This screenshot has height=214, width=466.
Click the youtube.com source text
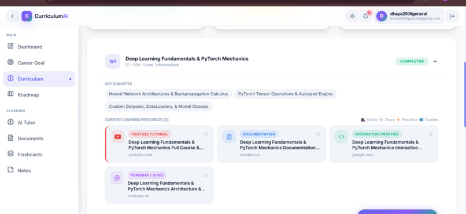point(140,155)
